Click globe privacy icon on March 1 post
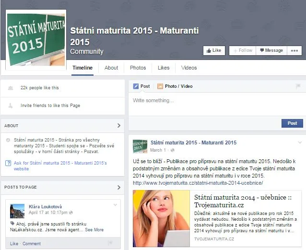Viewport: 306px width, 250px height. (173, 150)
